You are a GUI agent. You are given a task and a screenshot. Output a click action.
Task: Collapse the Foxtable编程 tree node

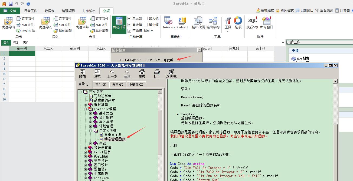pos(86,109)
